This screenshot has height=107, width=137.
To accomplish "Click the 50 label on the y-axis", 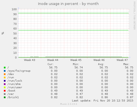I will 15,33.
